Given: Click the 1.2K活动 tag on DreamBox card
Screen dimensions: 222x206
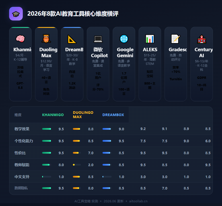Looking at the screenshot, I should (x=72, y=86).
